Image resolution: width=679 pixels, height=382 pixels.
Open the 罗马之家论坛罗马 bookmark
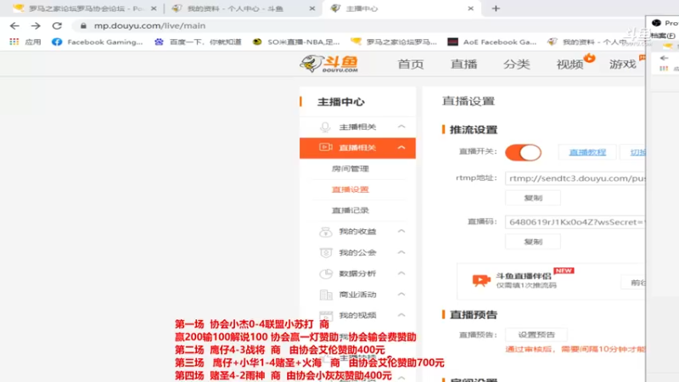394,42
